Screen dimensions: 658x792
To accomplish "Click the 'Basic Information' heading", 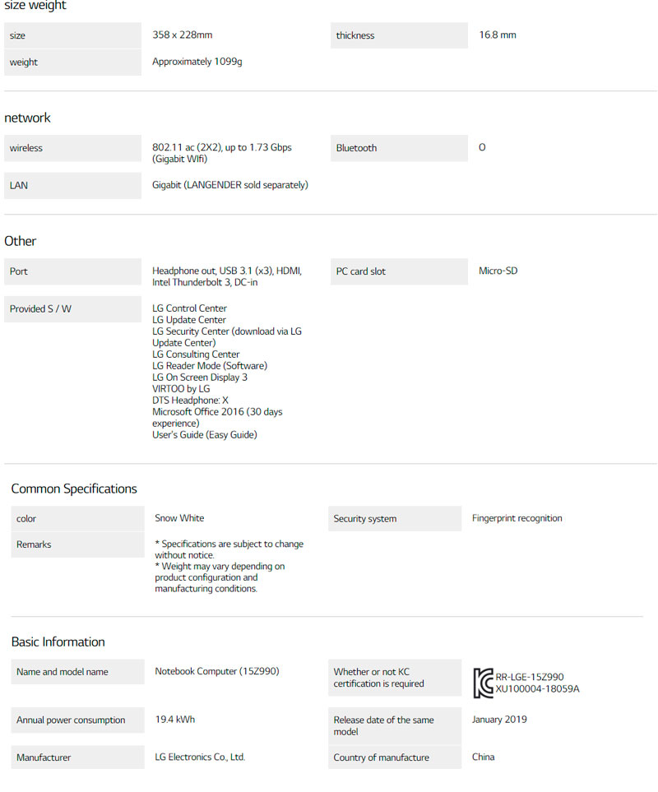I will (x=58, y=641).
